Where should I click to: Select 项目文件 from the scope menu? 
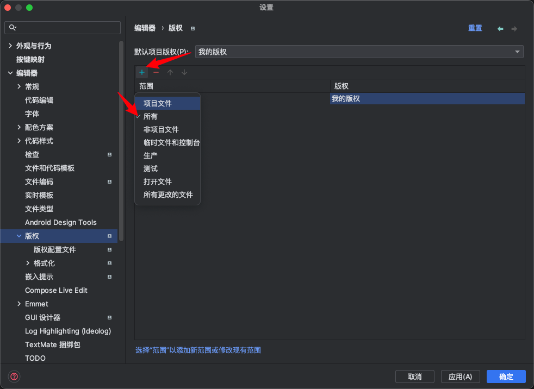[158, 103]
